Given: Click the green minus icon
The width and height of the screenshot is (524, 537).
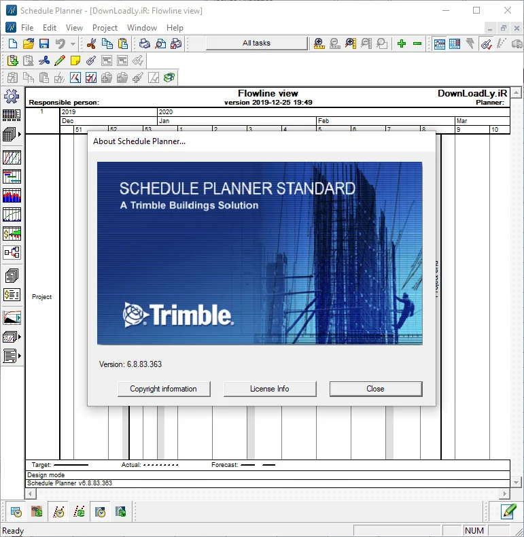Looking at the screenshot, I should 417,44.
